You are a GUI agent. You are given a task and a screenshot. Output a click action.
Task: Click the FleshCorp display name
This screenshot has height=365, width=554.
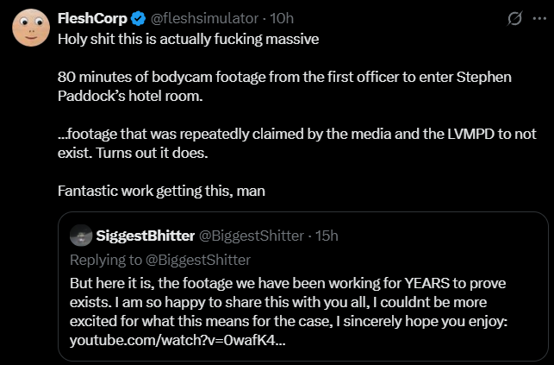point(92,18)
